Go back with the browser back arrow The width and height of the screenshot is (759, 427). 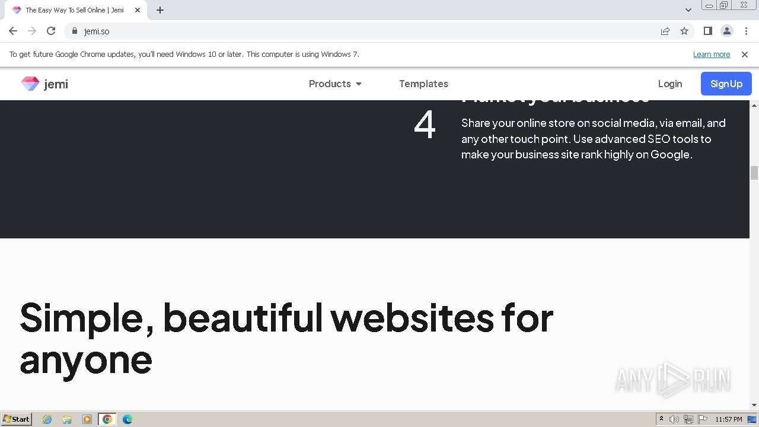point(13,31)
